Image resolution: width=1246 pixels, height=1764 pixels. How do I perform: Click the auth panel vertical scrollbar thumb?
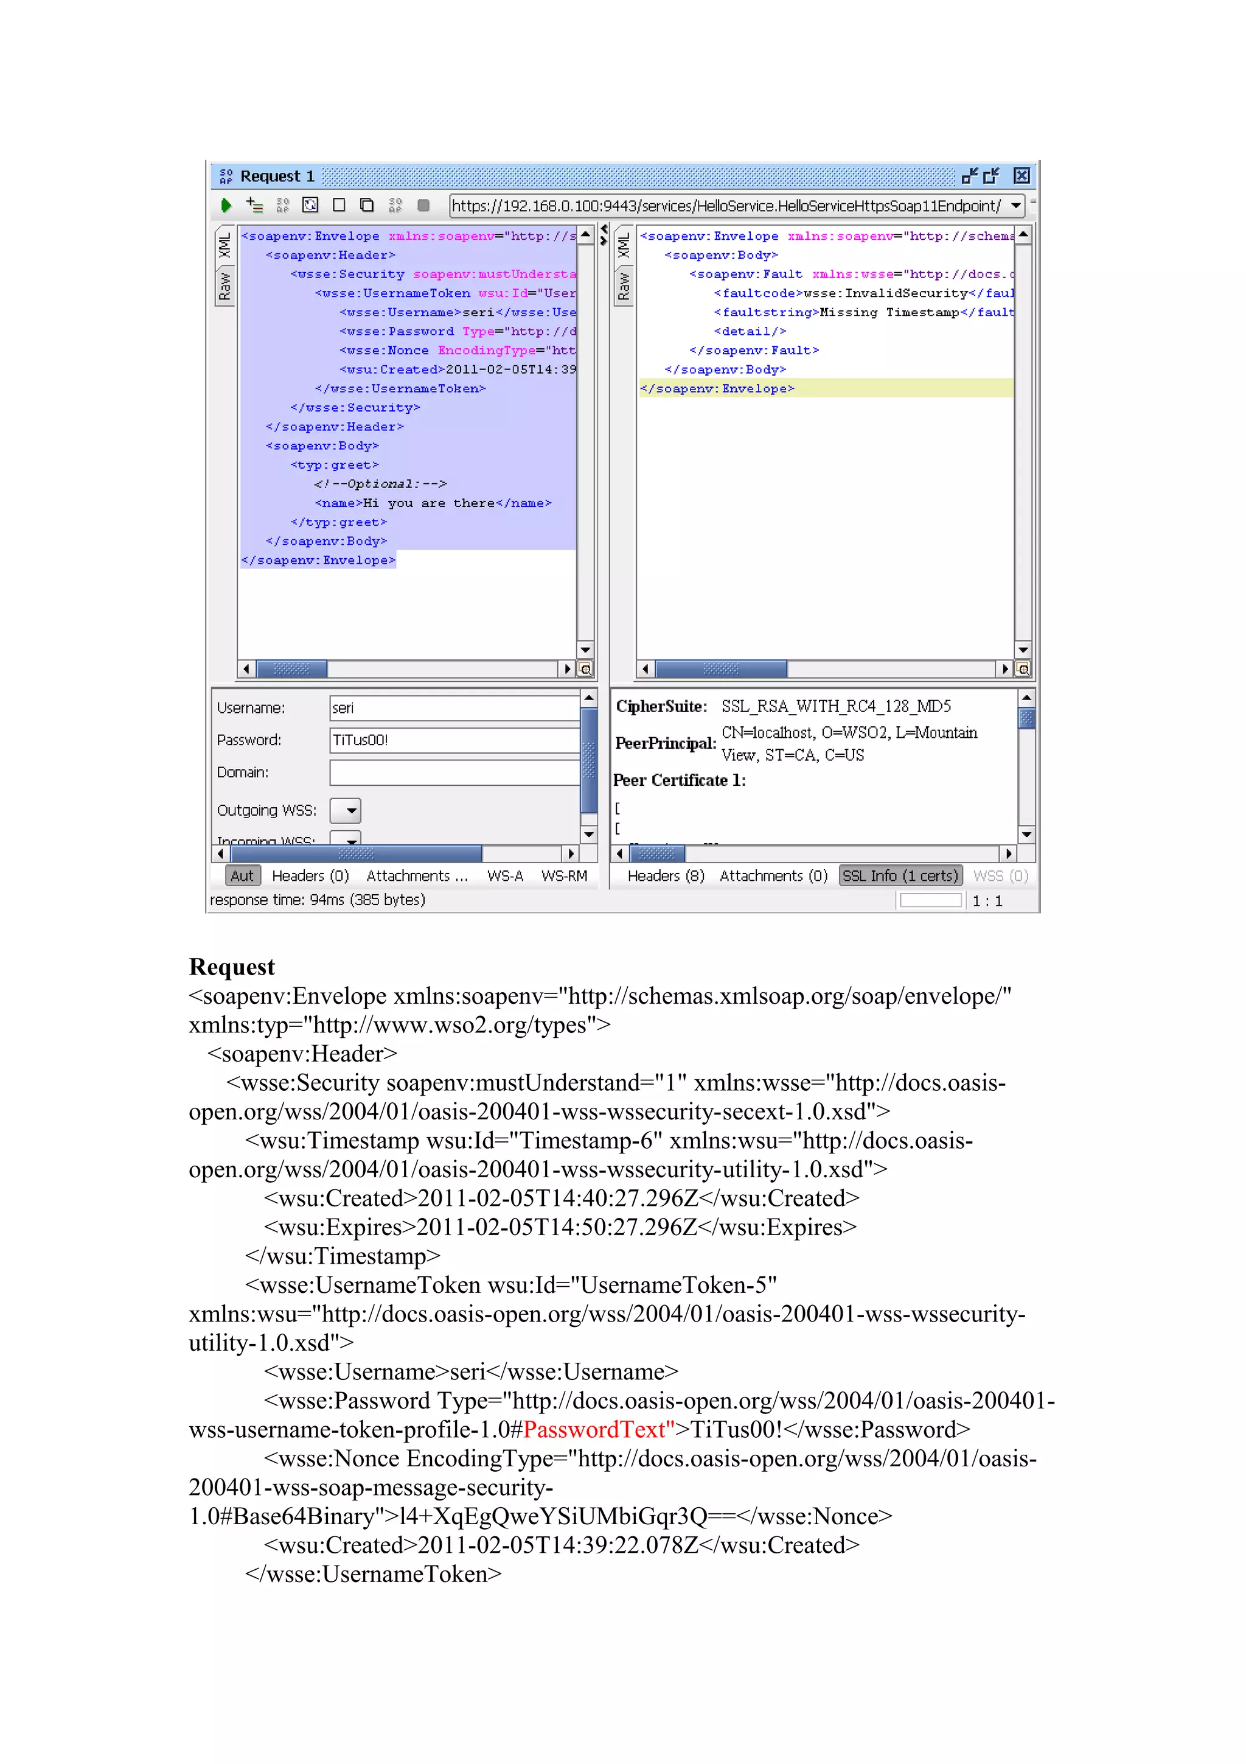(589, 761)
